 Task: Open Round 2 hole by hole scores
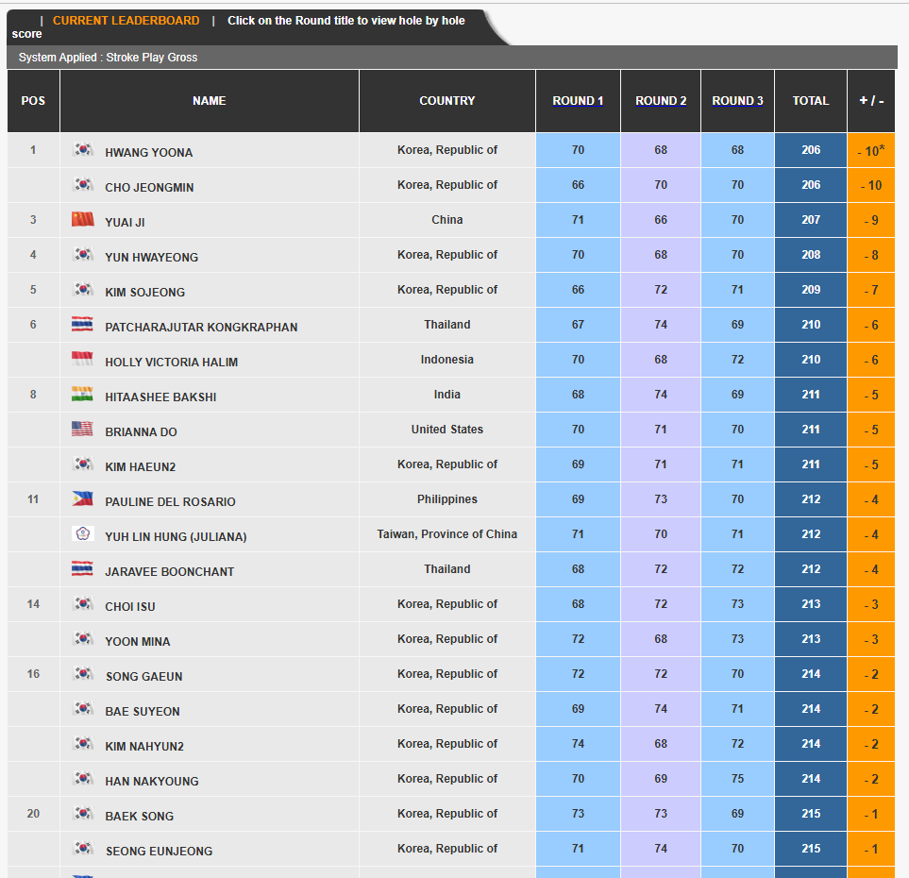pos(661,101)
